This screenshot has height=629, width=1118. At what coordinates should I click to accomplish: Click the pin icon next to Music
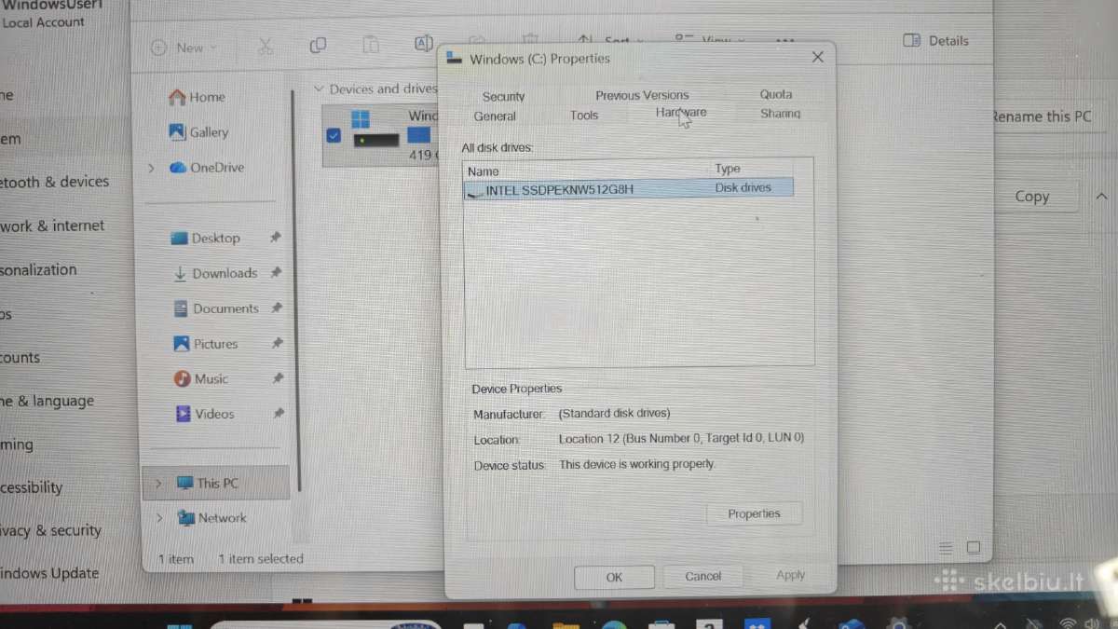coord(277,378)
